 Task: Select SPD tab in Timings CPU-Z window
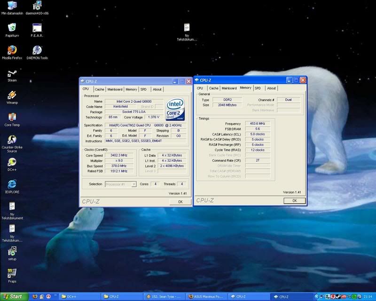(x=258, y=88)
